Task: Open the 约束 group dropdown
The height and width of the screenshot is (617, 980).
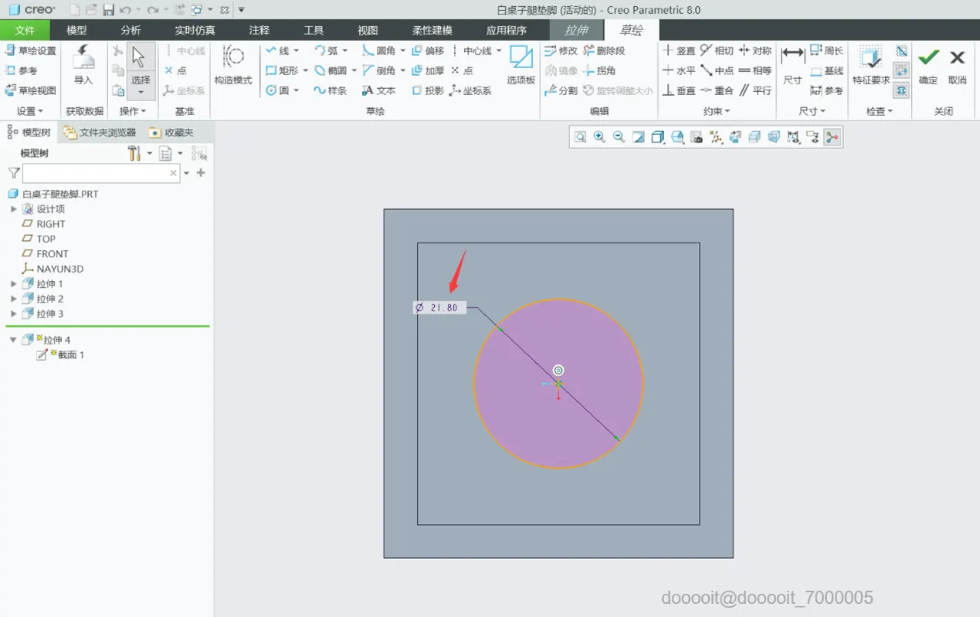Action: point(716,111)
